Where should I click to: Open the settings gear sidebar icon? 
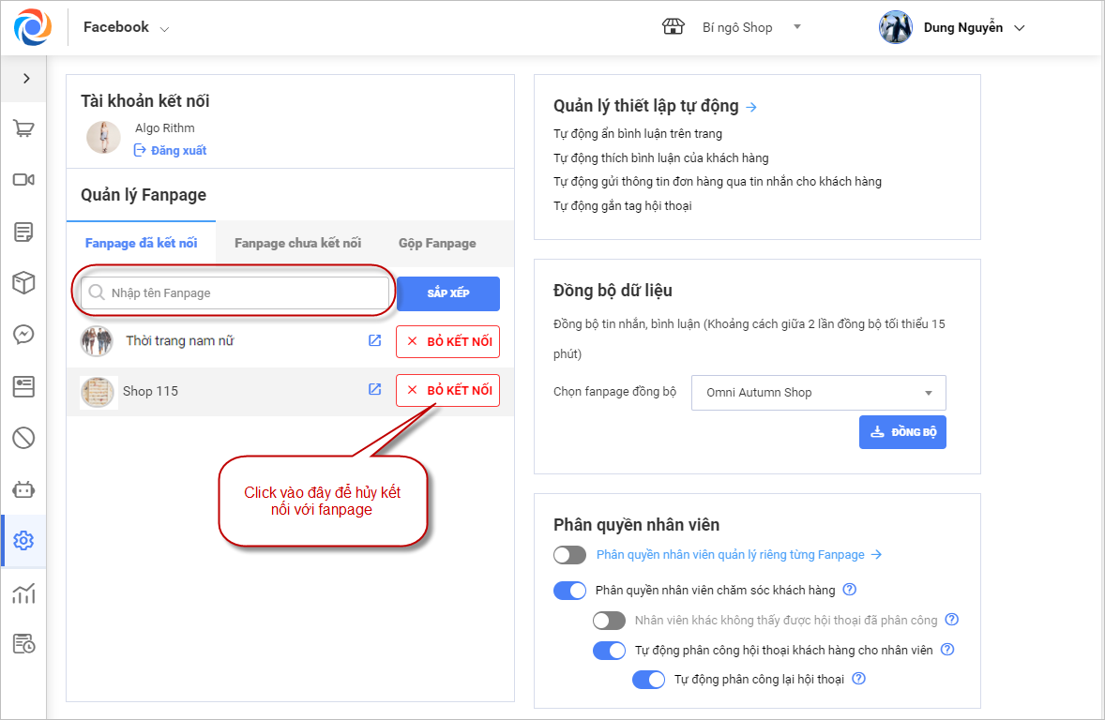[x=23, y=540]
